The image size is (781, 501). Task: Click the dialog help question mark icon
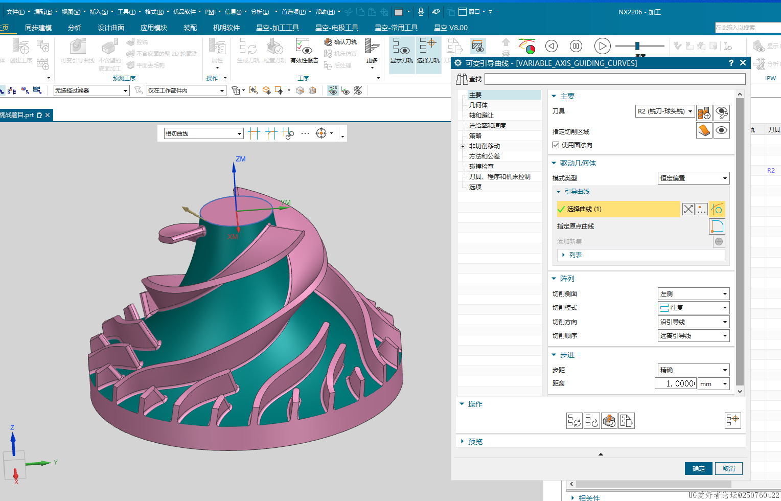tap(731, 63)
